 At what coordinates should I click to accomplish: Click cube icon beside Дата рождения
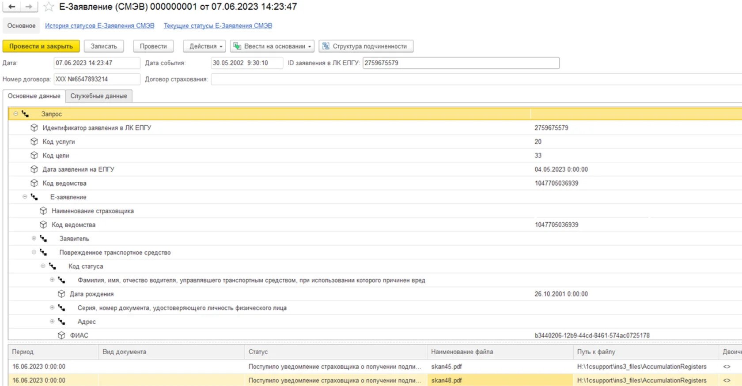(61, 294)
